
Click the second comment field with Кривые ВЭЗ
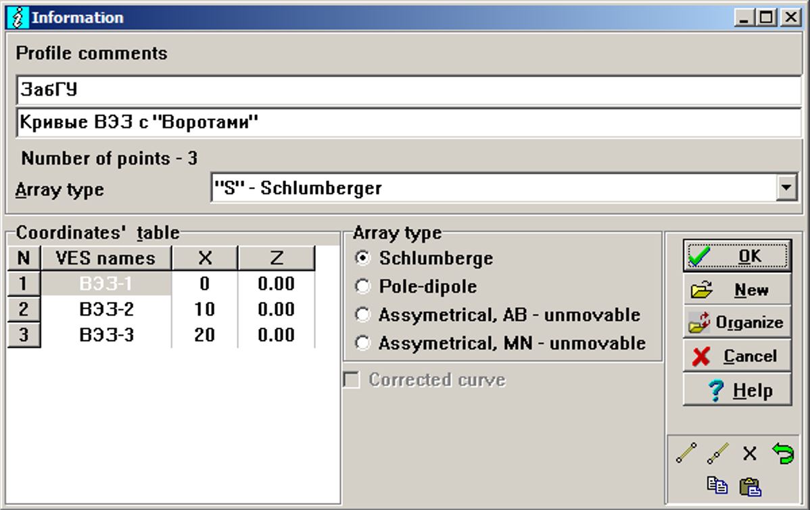tap(408, 122)
